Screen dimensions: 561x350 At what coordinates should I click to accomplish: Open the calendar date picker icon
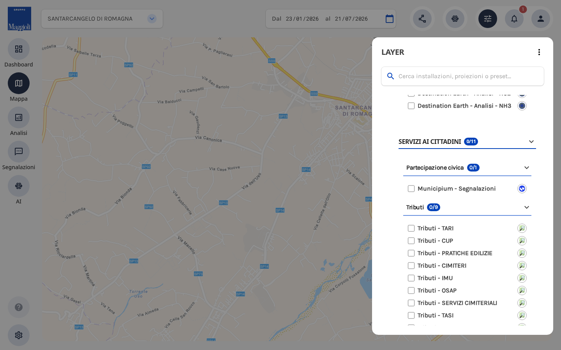click(x=390, y=19)
